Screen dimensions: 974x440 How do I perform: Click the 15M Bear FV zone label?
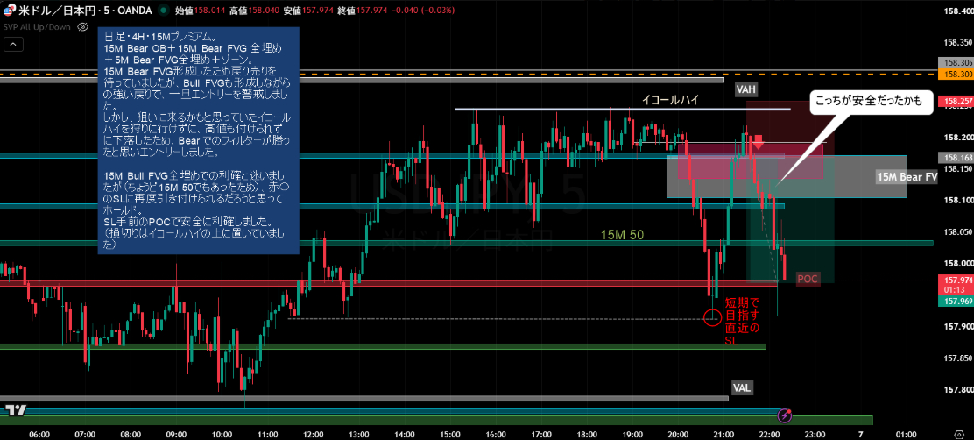tap(907, 176)
